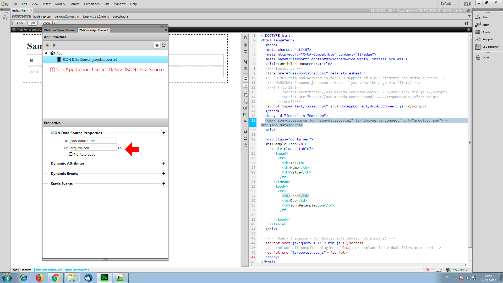Switch to DMXzone Server Connect tab

60,30
